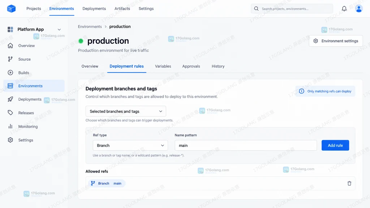370x208 pixels.
Task: Click the gear icon in Environment settings
Action: point(316,41)
